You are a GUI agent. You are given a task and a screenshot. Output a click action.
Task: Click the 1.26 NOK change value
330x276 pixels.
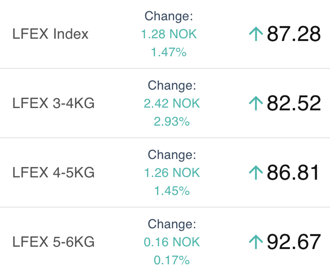(x=172, y=173)
